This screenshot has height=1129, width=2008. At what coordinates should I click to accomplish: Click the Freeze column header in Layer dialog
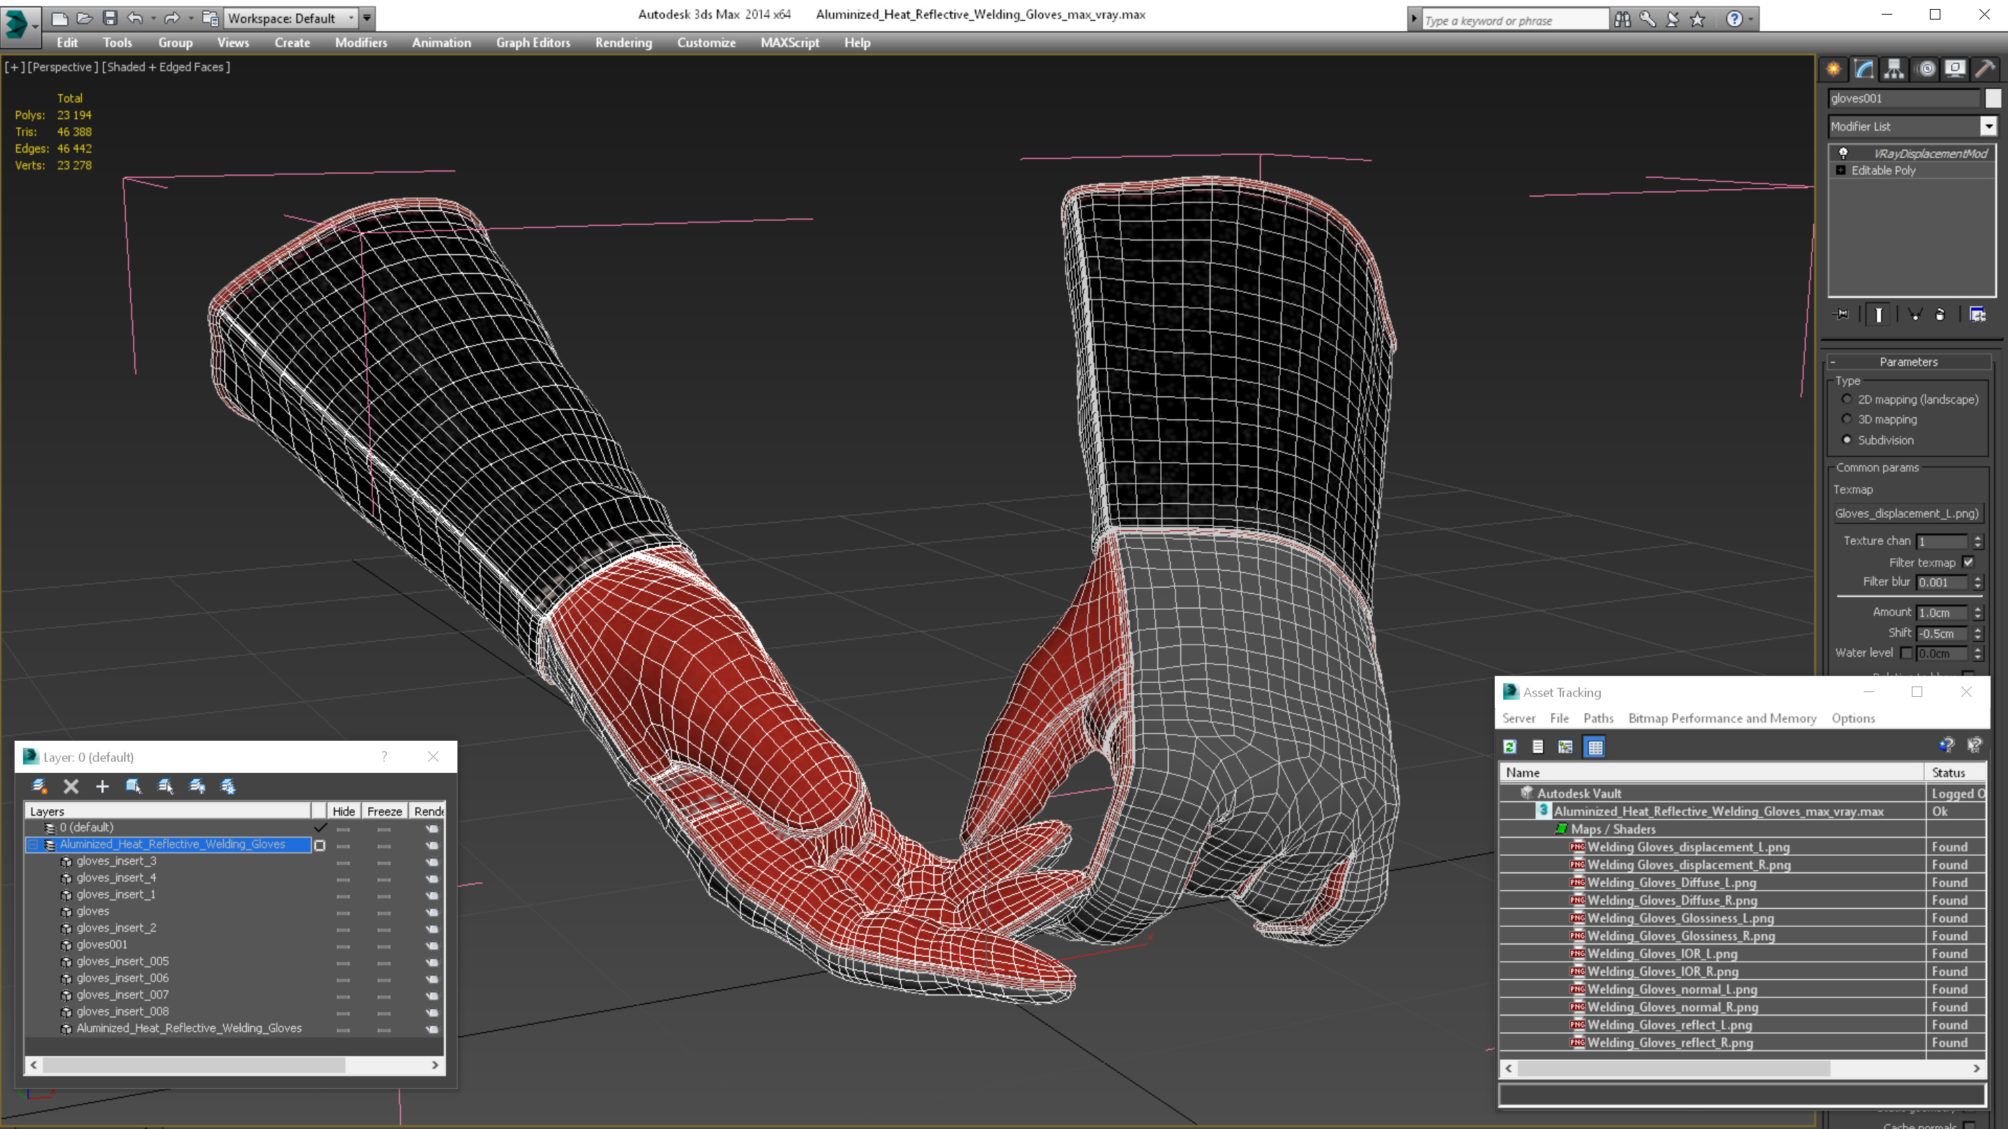tap(384, 811)
